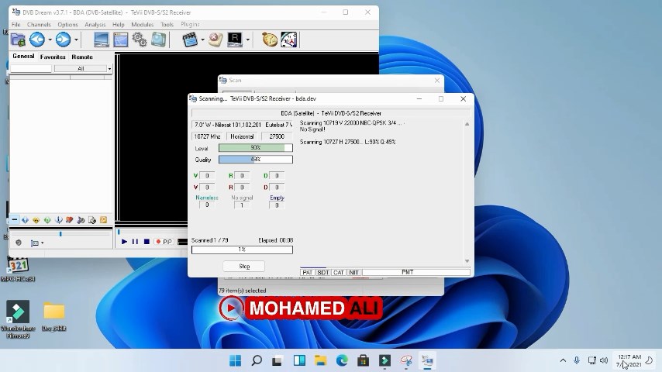Open the Options menu

point(67,25)
